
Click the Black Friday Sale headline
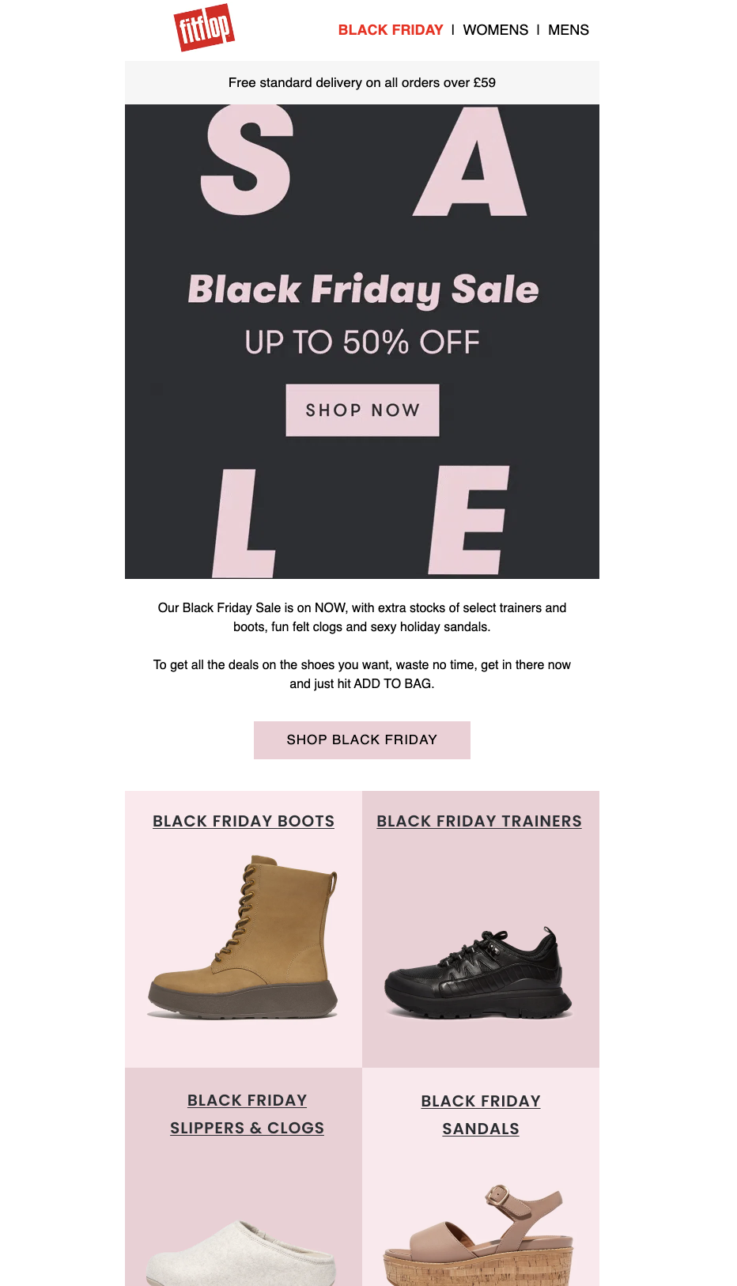point(363,289)
